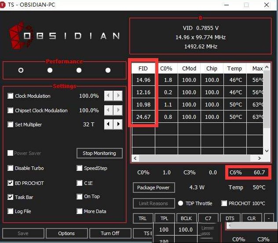Click the TDP Throttle indicator
Image resolution: width=278 pixels, height=243 pixels.
(x=180, y=203)
